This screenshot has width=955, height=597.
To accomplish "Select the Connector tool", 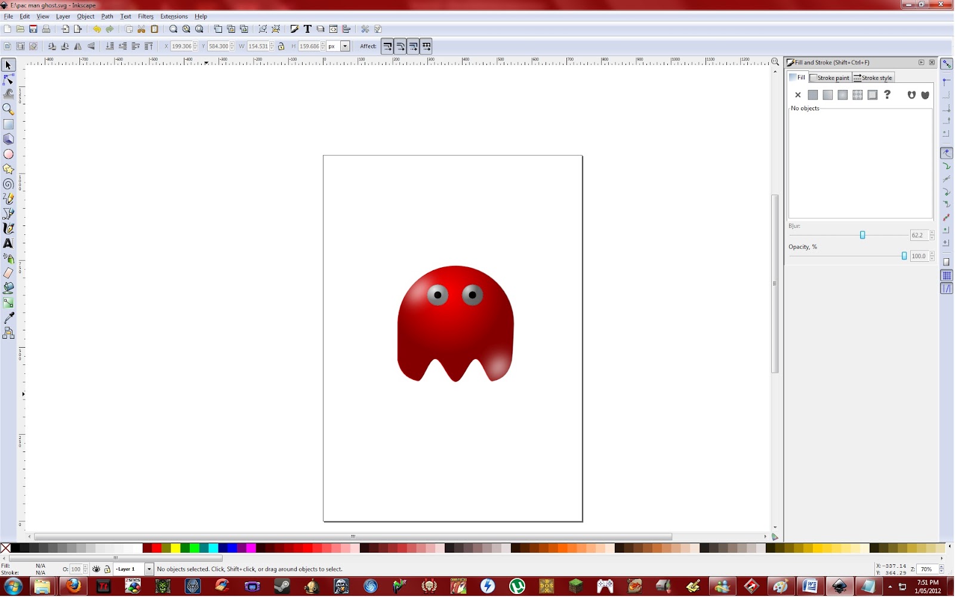I will click(8, 333).
